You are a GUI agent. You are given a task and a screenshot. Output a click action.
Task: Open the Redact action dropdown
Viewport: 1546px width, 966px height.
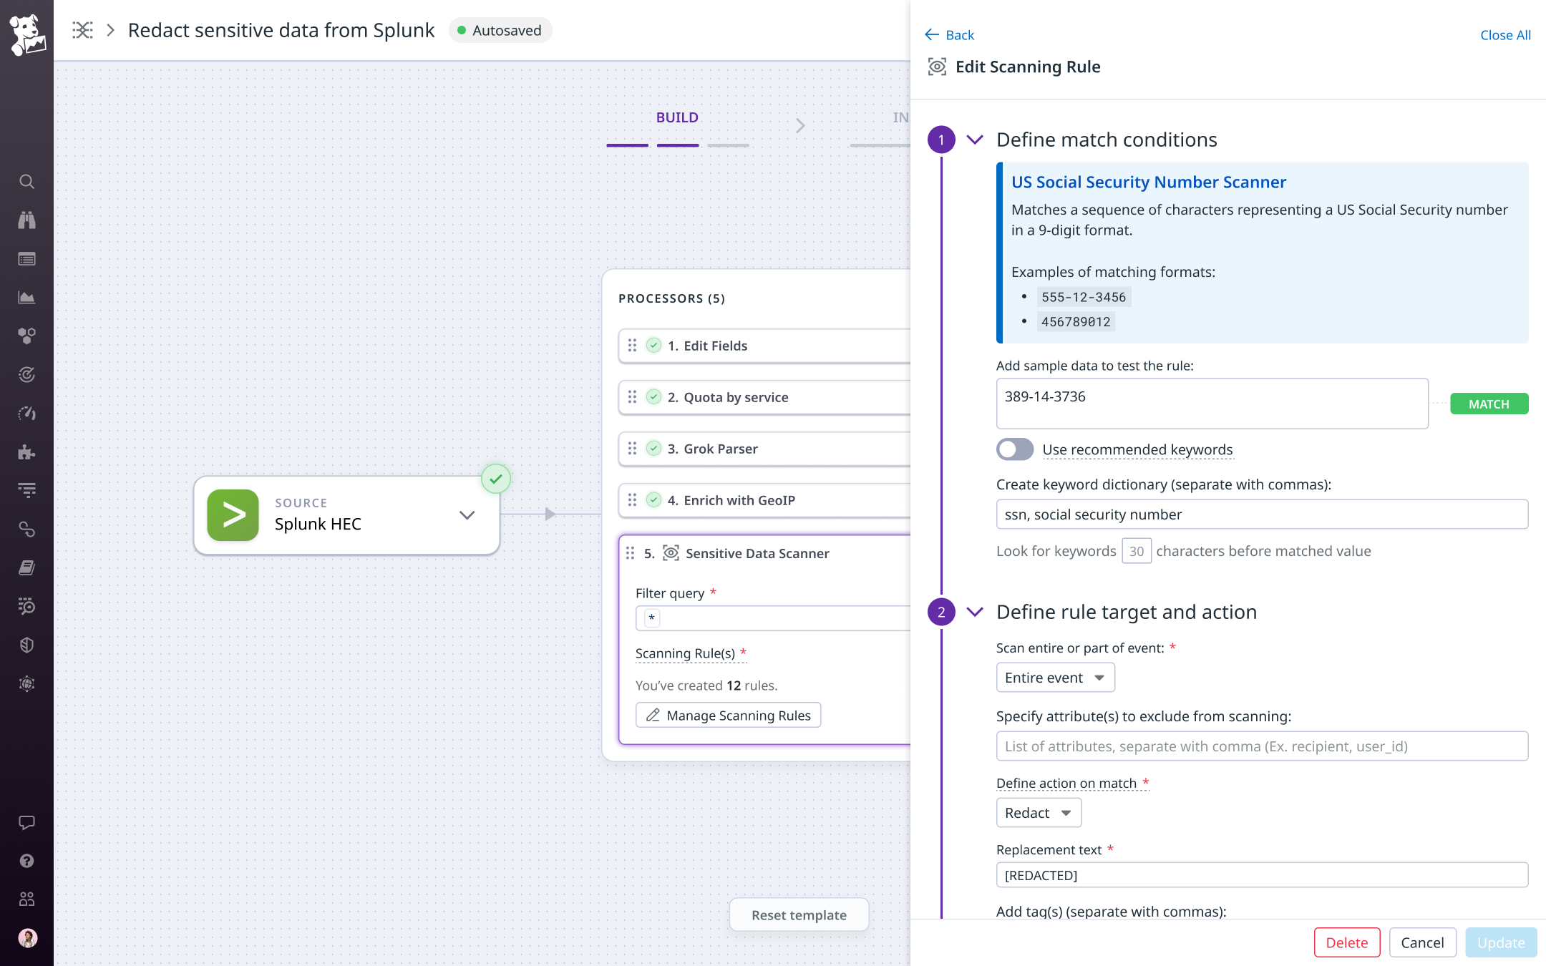[x=1039, y=812]
